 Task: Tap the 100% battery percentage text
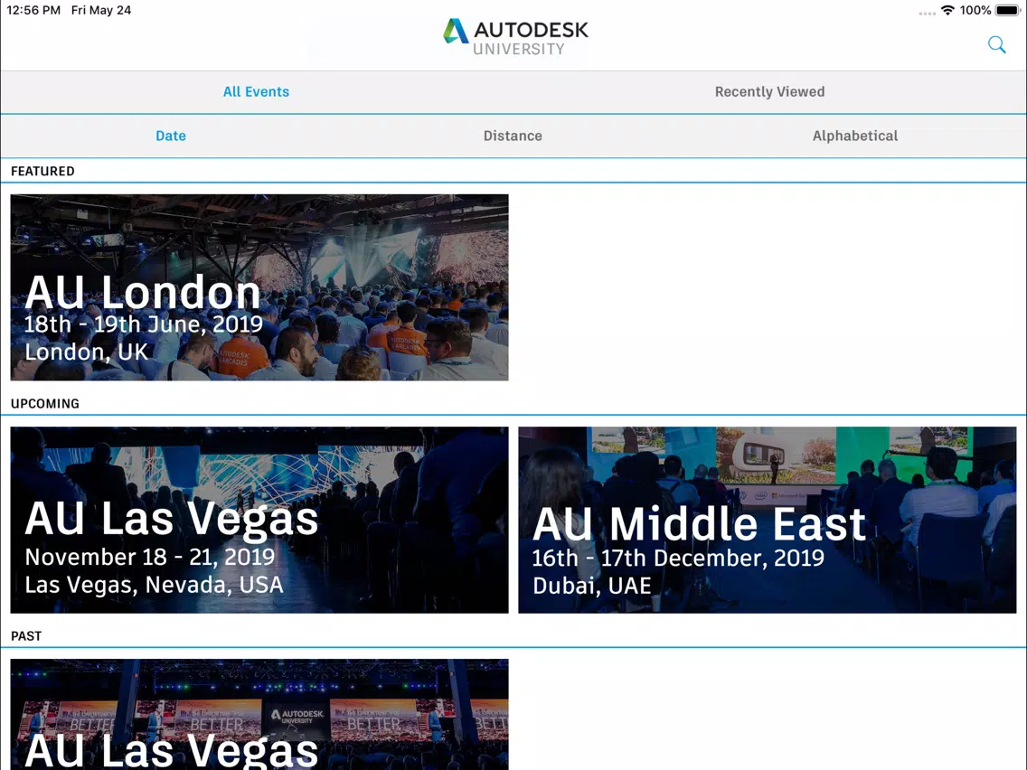tap(975, 11)
